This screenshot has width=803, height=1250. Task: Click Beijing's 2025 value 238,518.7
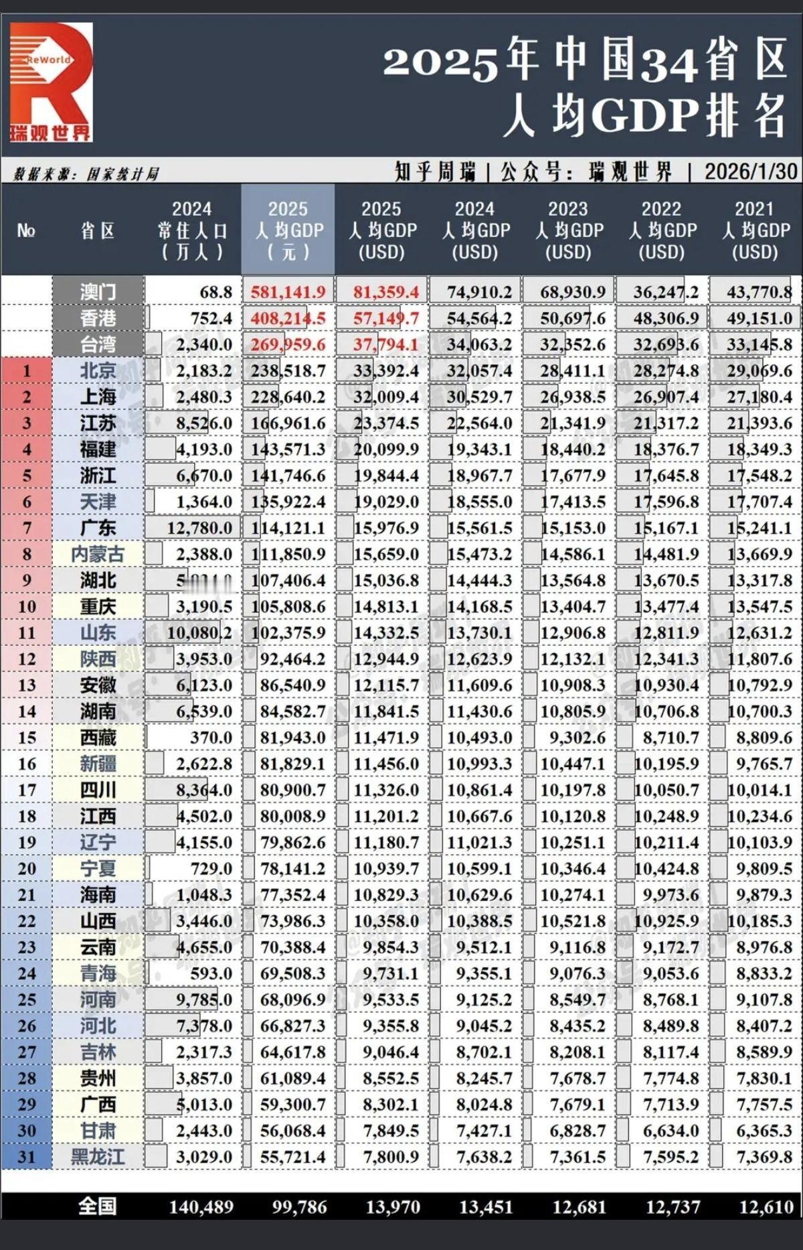point(288,370)
